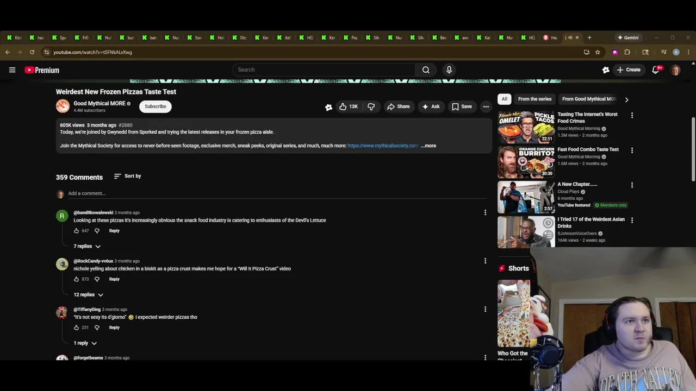Screen dimensions: 696x391
Task: Focus the YouTube search field
Action: [x=324, y=70]
